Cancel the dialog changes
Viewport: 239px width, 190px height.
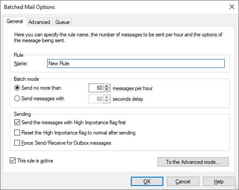(x=183, y=181)
